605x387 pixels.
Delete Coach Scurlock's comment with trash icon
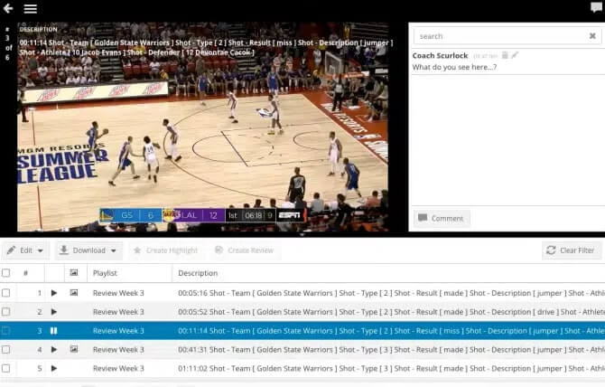coord(505,55)
